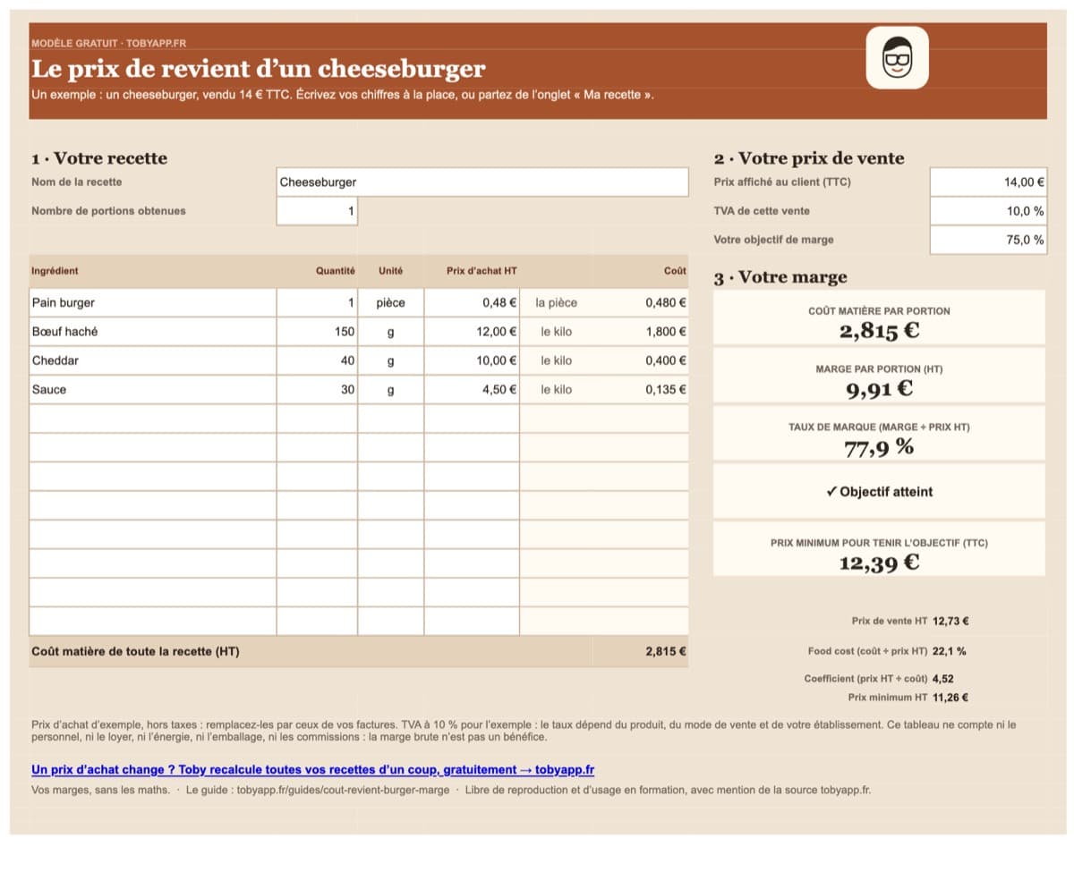Select the purchase price 10,00 €

472,360
